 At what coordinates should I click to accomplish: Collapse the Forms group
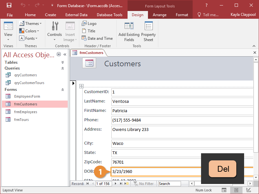(62, 90)
